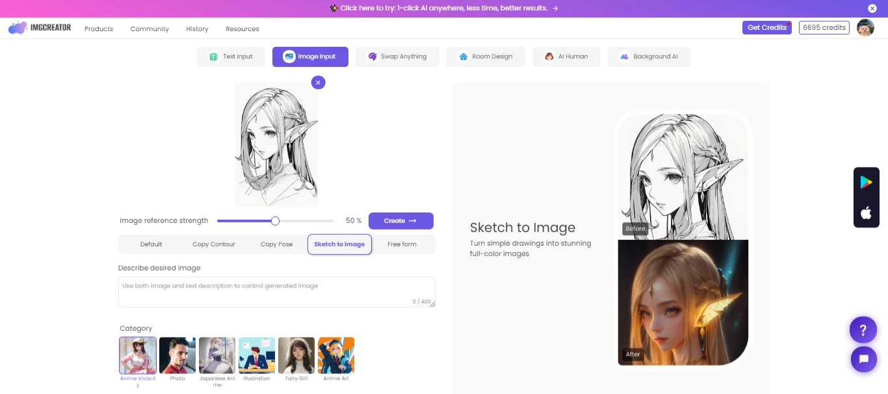
Task: Choose the Fairy Girl category
Action: [296, 356]
